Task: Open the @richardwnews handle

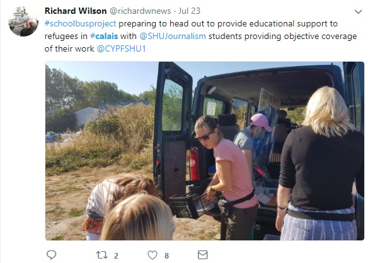Action: click(x=141, y=11)
